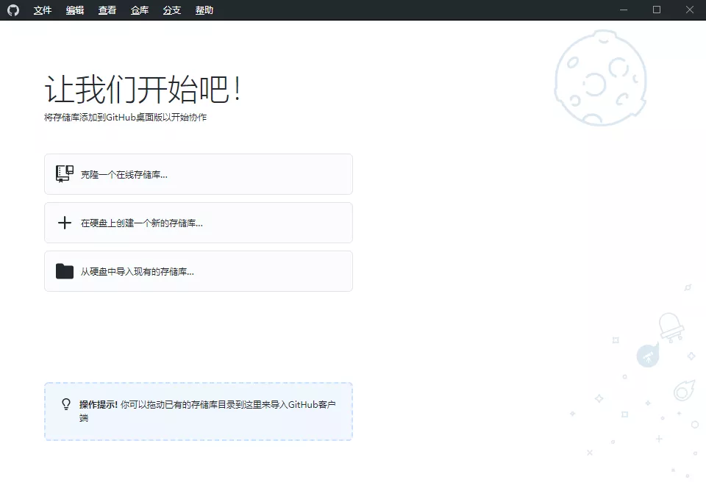Viewport: 706px width, 485px height.
Task: Open the 分支 menu
Action: 171,10
